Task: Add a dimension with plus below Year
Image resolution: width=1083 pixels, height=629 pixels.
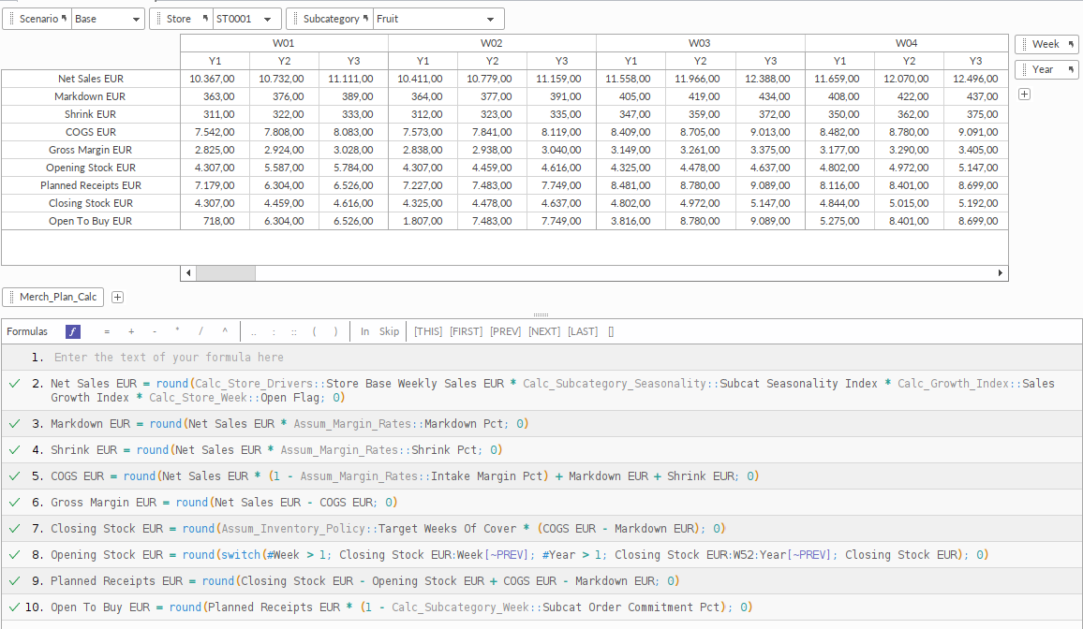Action: (x=1024, y=94)
